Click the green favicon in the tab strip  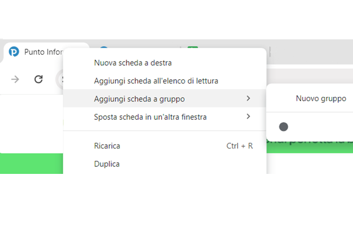tap(192, 49)
